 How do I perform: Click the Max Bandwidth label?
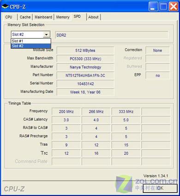[40, 58]
